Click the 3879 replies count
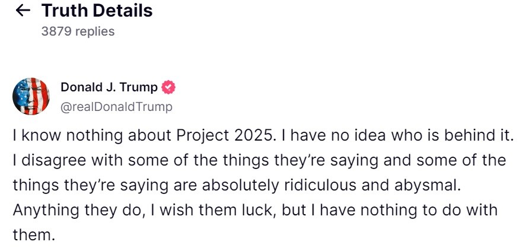The width and height of the screenshot is (526, 248). click(x=78, y=31)
